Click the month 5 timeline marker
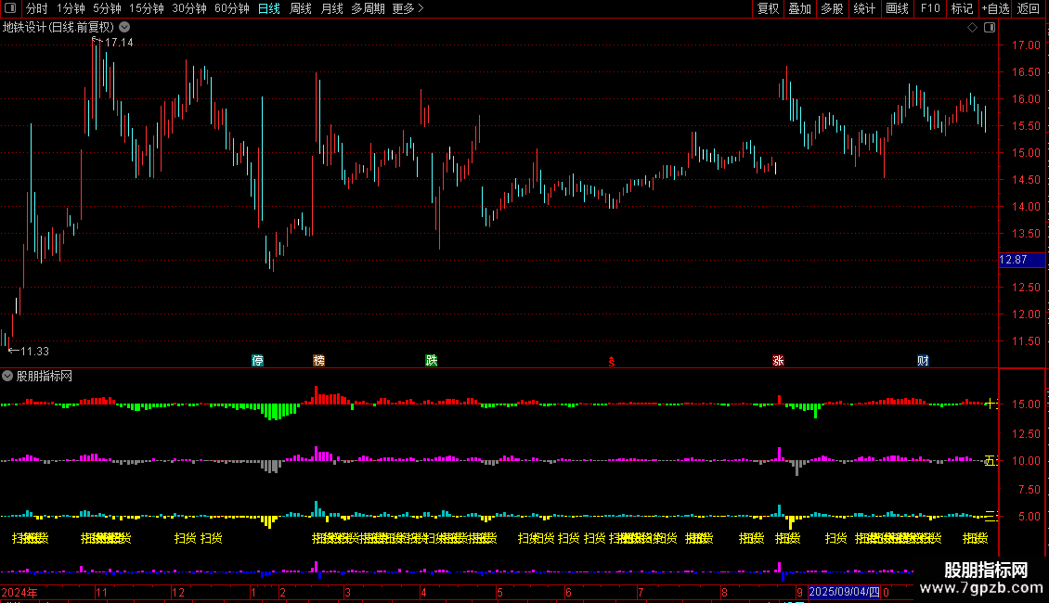Image resolution: width=1049 pixels, height=603 pixels. tap(499, 592)
